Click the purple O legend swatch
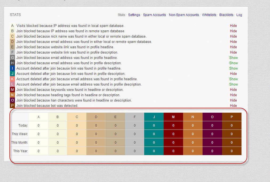Screen dimensions: 270x182 click(12, 100)
